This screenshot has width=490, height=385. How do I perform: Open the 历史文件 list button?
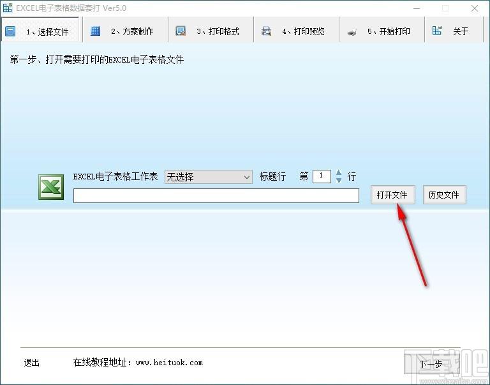coord(444,195)
